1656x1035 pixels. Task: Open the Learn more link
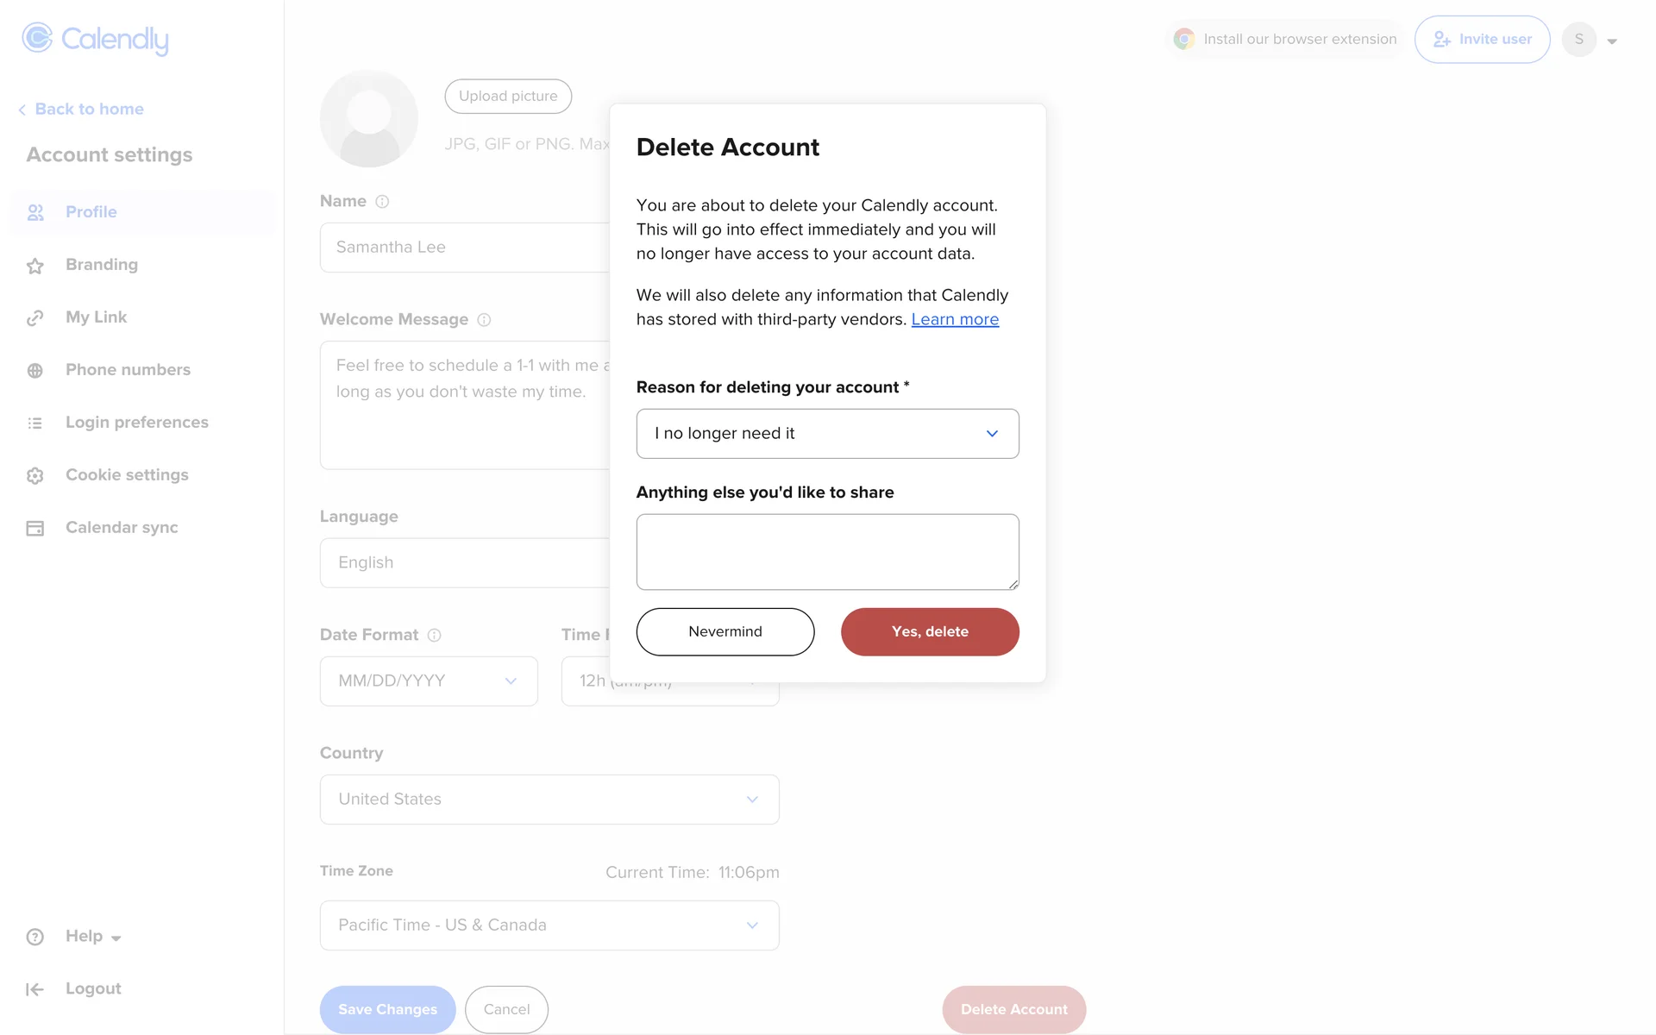click(x=955, y=320)
